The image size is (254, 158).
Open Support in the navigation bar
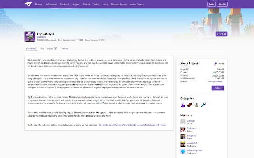76,4
